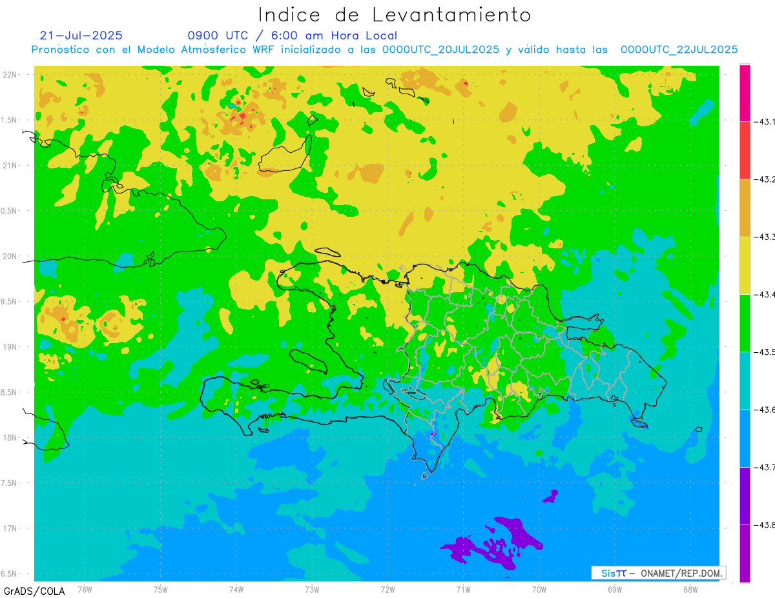Click the orange swatch between -43.2 and -43.3

pyautogui.click(x=745, y=208)
